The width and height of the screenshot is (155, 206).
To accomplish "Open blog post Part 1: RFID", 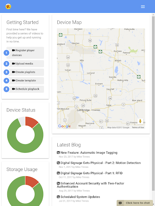I will tap(91, 173).
